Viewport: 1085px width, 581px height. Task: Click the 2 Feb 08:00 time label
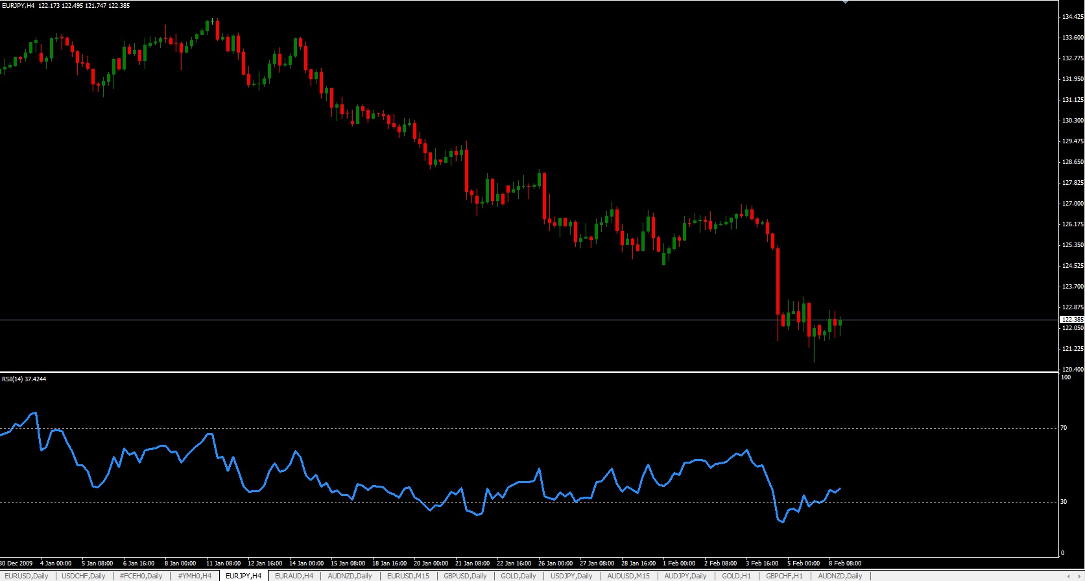pos(721,563)
